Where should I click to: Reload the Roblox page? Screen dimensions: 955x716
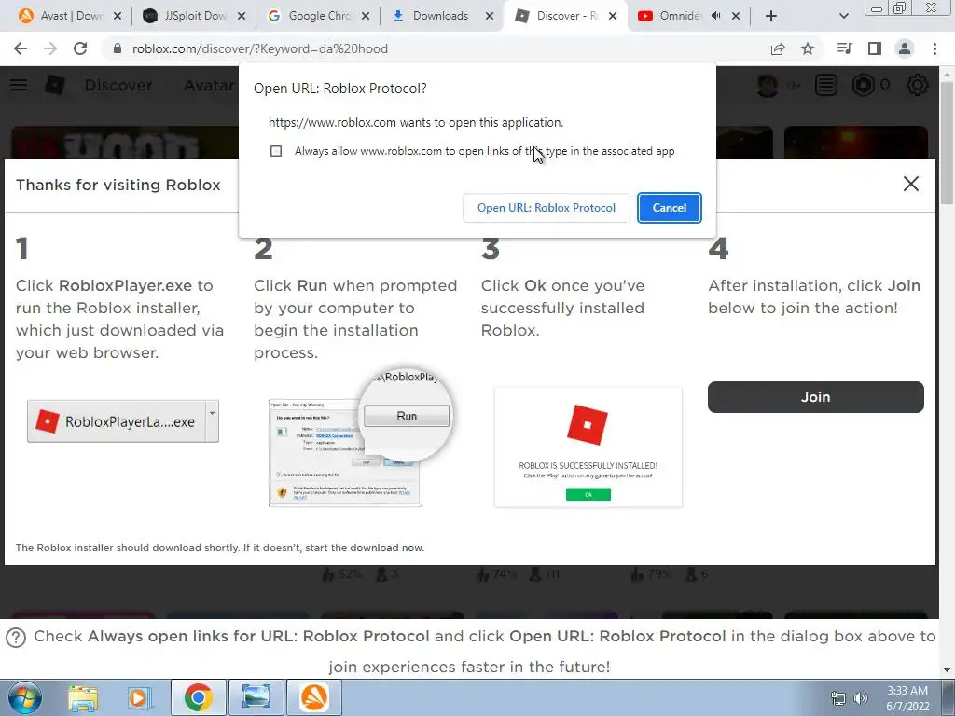pyautogui.click(x=80, y=48)
